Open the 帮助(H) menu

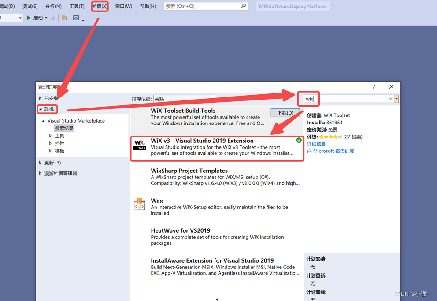(x=148, y=6)
